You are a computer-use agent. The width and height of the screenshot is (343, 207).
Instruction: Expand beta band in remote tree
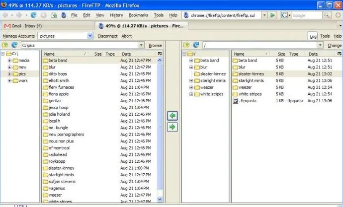[191, 61]
